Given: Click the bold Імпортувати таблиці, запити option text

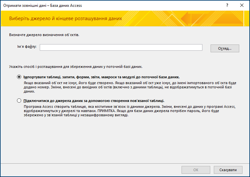Looking at the screenshot, I should (x=102, y=77).
